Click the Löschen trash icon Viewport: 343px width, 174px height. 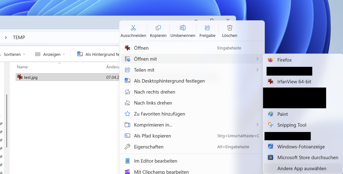230,28
